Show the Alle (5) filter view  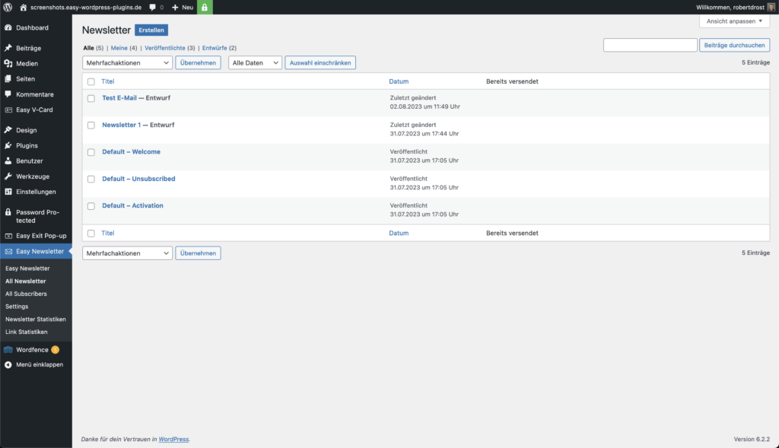[93, 48]
